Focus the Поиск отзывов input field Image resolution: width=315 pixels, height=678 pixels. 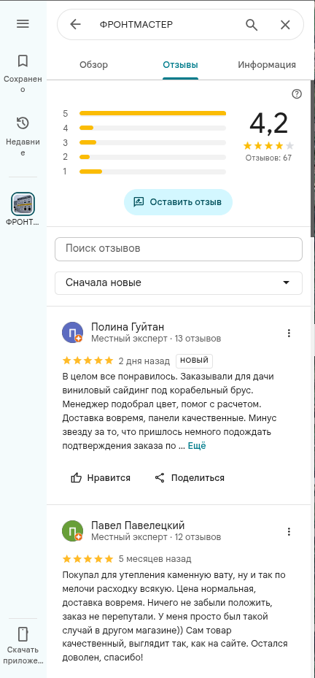point(179,249)
